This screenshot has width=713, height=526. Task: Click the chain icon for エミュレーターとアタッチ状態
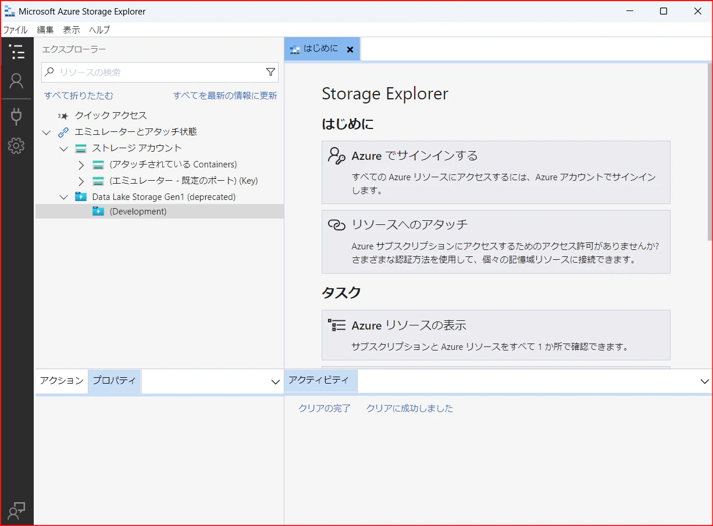coord(63,132)
